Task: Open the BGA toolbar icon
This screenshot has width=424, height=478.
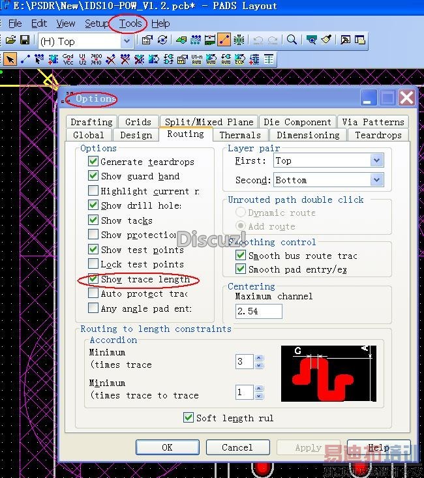Action: pos(239,40)
